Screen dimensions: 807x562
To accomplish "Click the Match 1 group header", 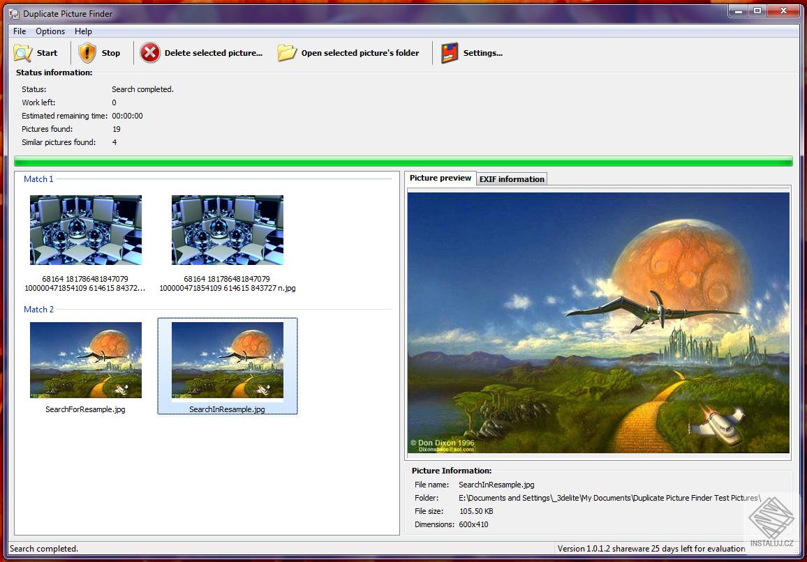I will [x=38, y=179].
